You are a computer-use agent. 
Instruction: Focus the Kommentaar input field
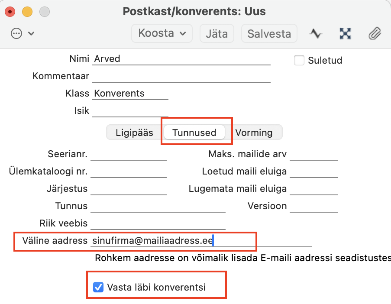[x=182, y=77]
